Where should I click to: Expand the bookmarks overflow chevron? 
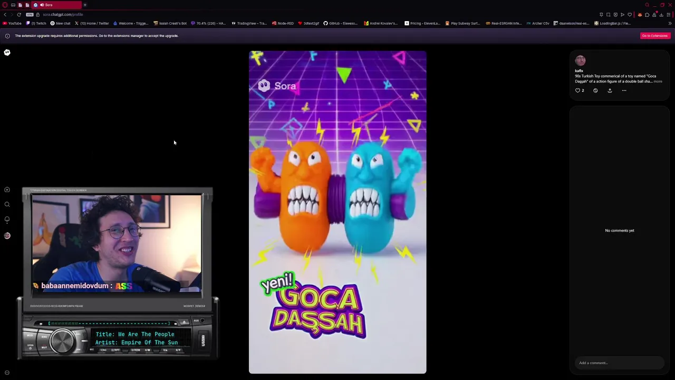tap(670, 23)
